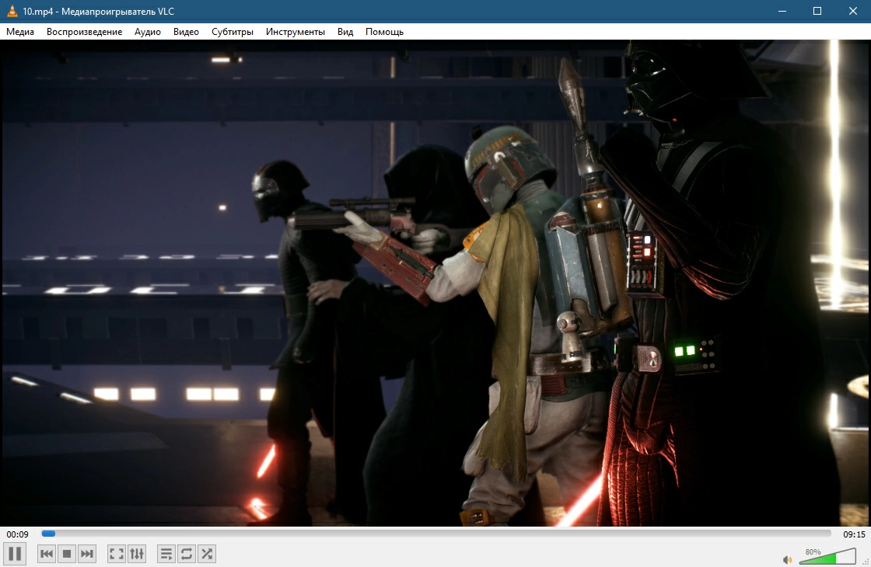This screenshot has height=567, width=871.
Task: Show the playlist panel
Action: 166,554
